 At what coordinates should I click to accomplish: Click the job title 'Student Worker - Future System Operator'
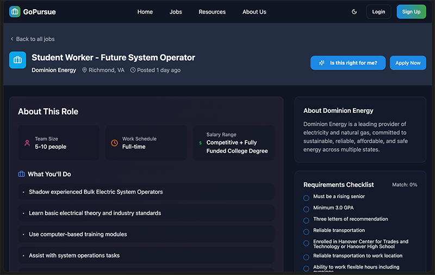[113, 58]
